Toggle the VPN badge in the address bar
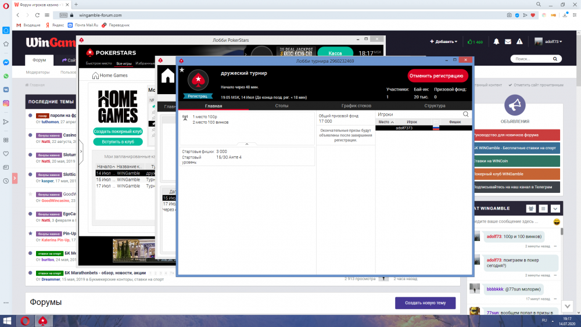 point(63,15)
